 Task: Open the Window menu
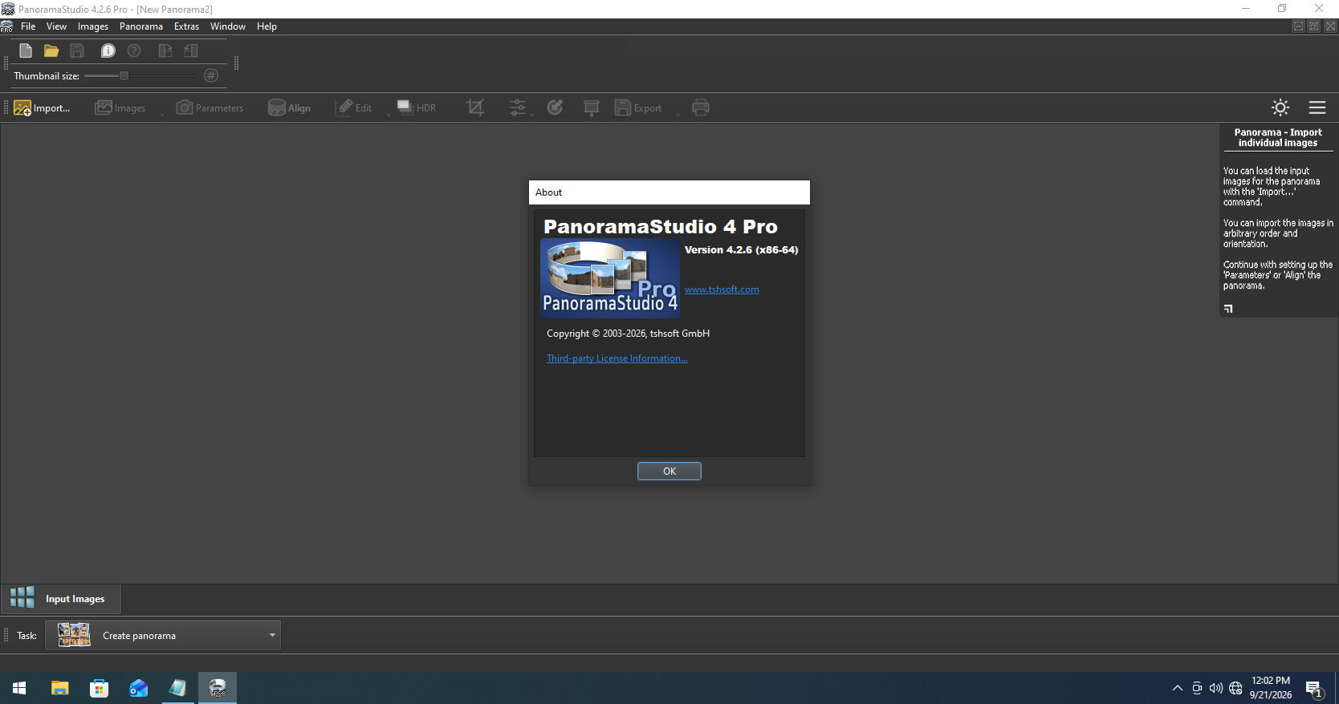click(x=228, y=26)
